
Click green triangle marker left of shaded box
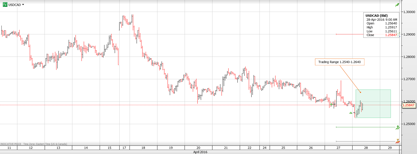pyautogui.click(x=351, y=113)
